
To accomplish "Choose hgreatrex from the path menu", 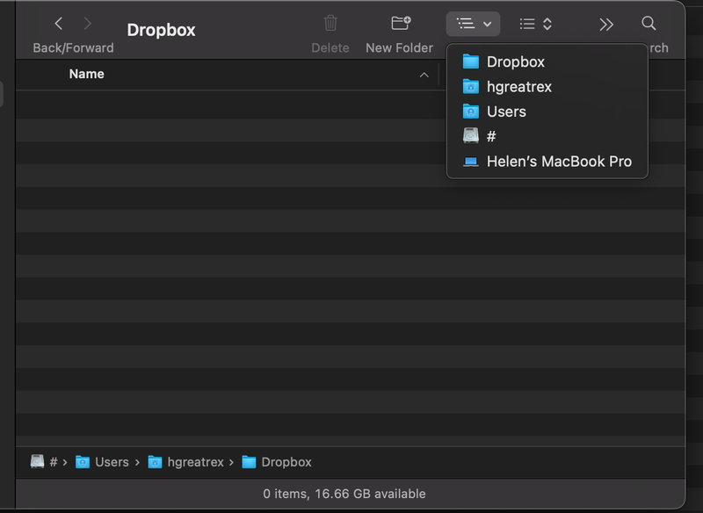I will [x=518, y=87].
